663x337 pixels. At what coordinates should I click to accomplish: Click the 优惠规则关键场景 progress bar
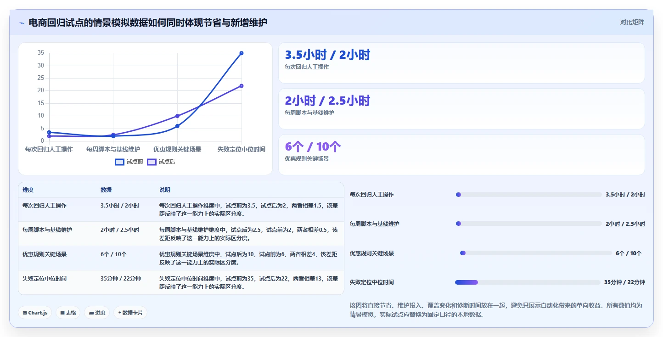[x=536, y=253]
